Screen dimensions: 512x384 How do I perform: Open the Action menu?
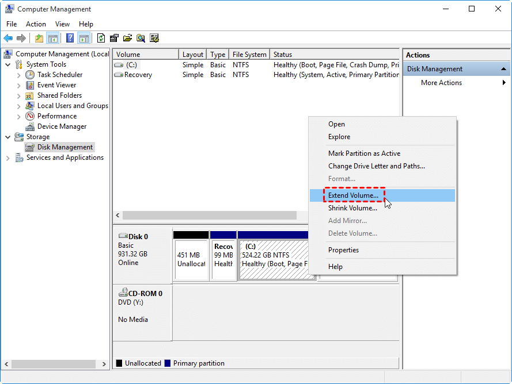[36, 24]
